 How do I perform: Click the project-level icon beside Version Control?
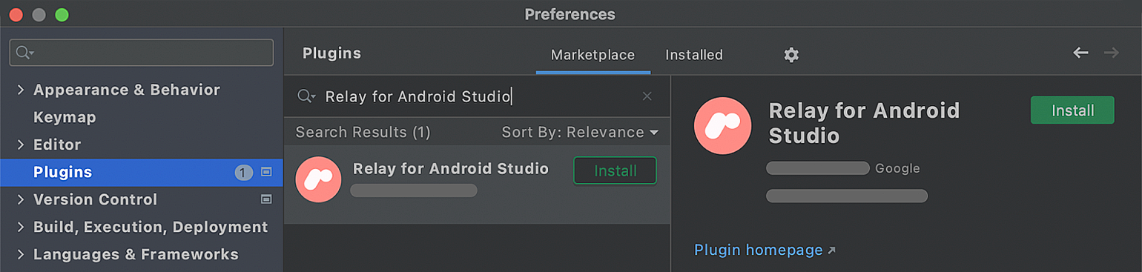click(x=266, y=199)
